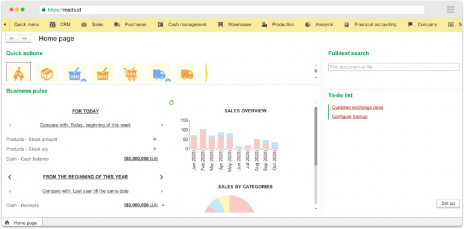The width and height of the screenshot is (464, 229).
Task: Click the person carrying bags quick action icon
Action: click(18, 72)
